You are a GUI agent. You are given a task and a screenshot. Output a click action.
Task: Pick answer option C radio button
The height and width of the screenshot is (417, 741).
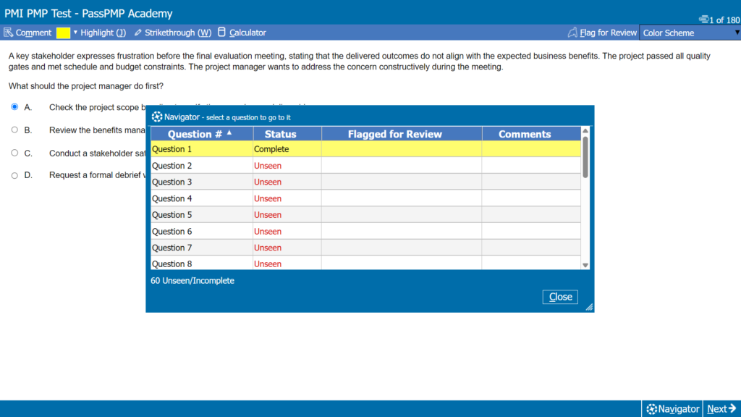tap(14, 153)
